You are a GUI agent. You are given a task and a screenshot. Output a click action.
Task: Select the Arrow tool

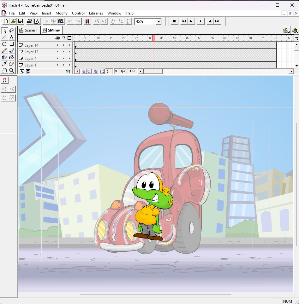pyautogui.click(x=4, y=31)
